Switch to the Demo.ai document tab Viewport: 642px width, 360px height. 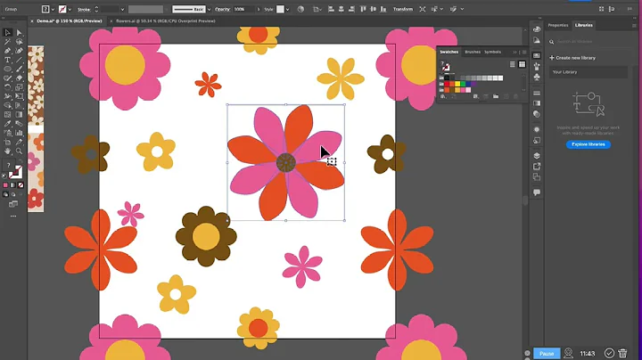(x=70, y=20)
